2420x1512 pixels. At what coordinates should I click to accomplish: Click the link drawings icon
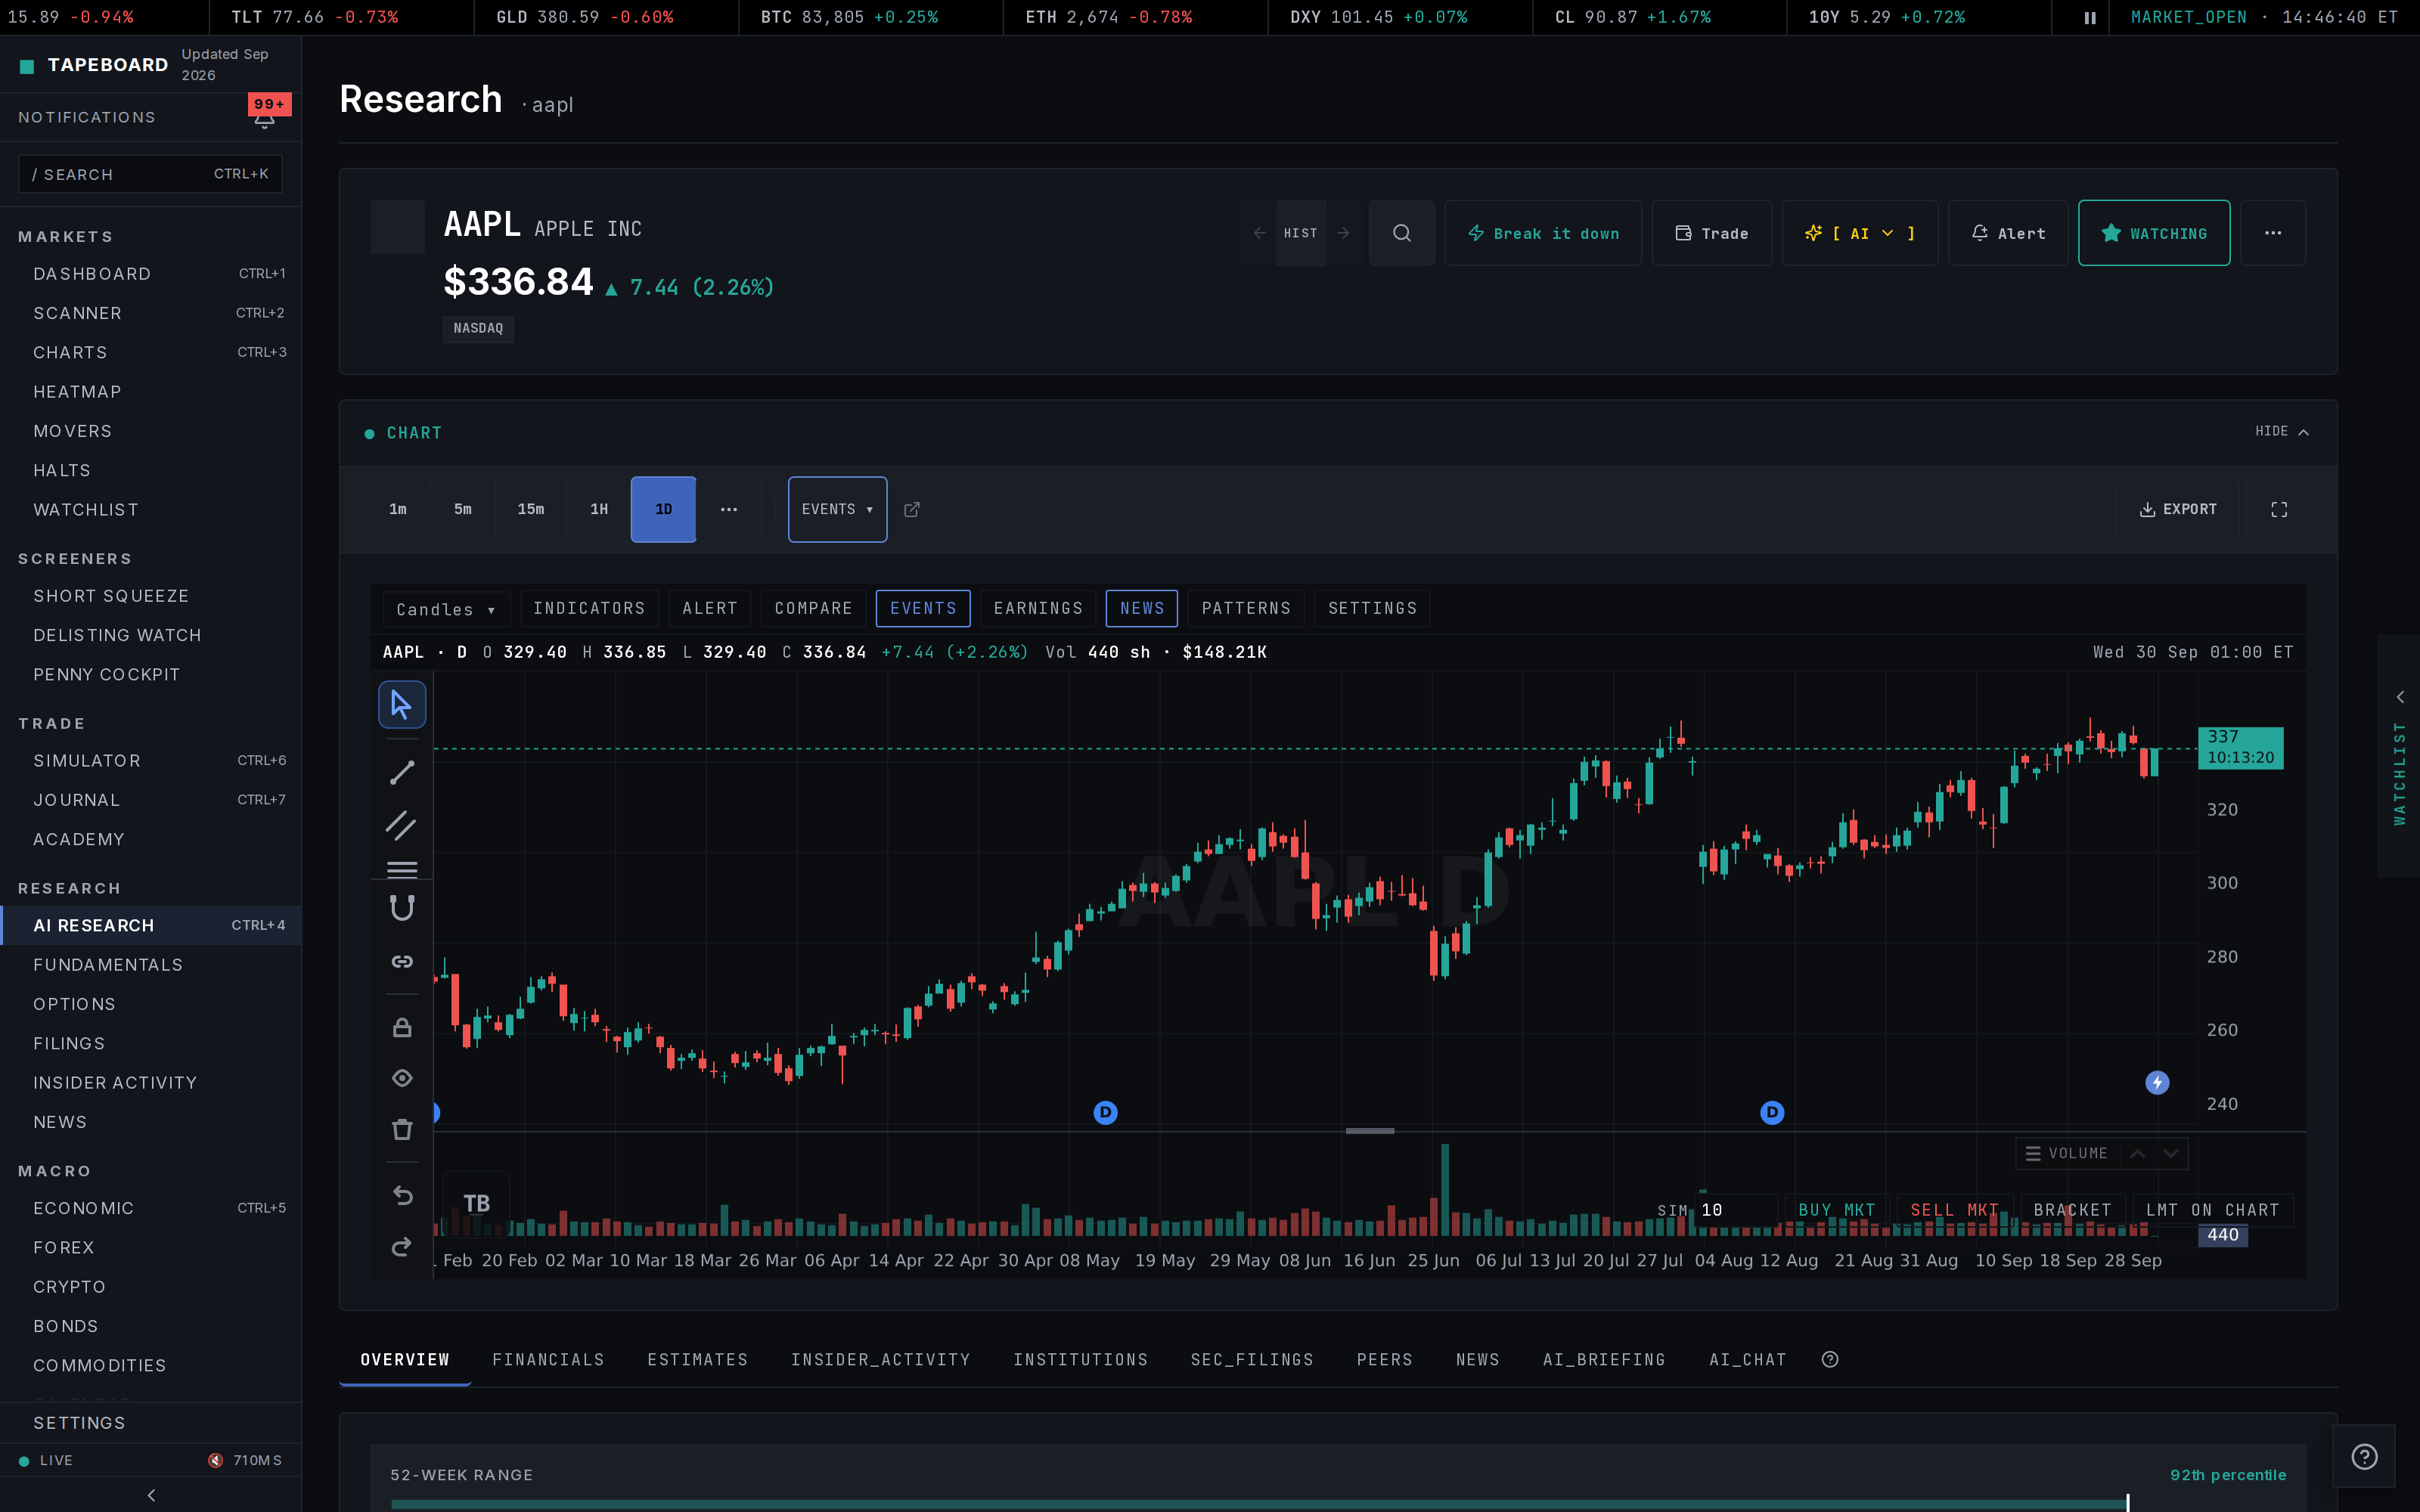[x=402, y=961]
